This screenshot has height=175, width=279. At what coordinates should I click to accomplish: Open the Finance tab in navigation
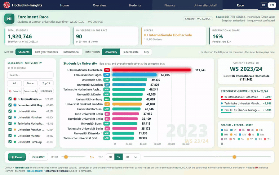(170, 5)
